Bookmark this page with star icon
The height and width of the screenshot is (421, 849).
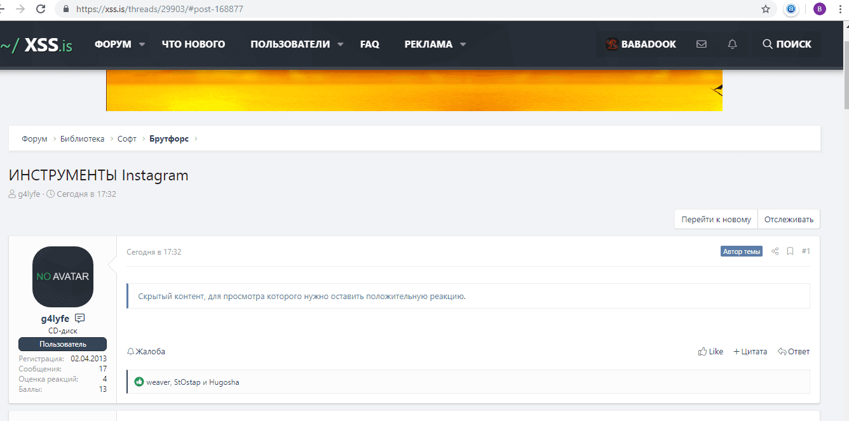point(766,10)
